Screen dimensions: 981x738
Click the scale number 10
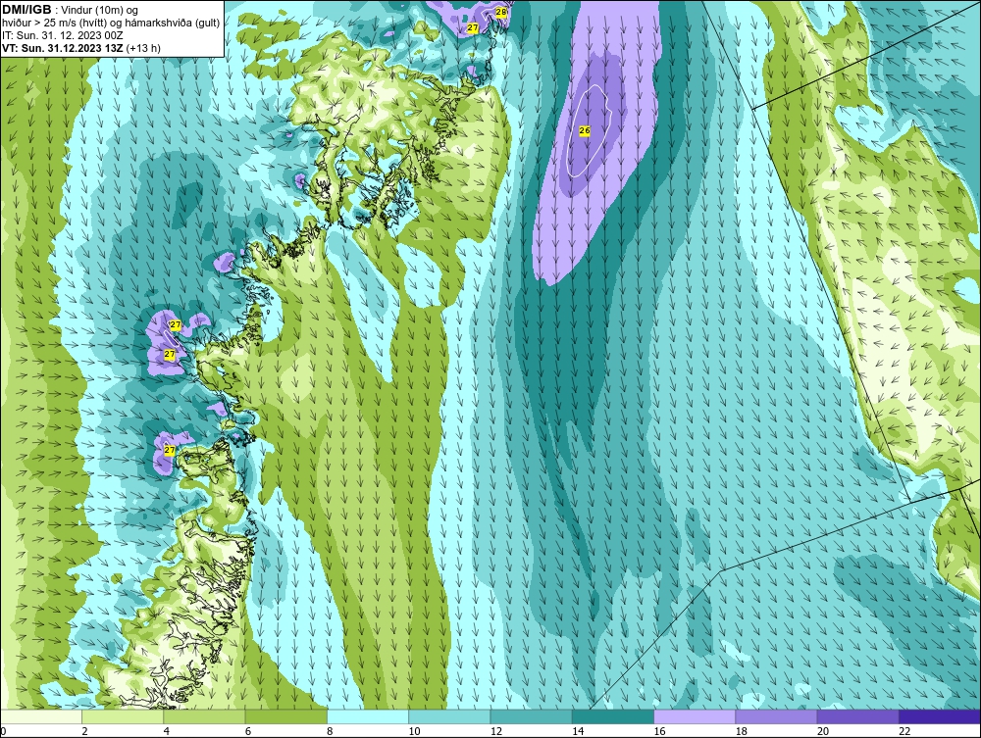[414, 732]
